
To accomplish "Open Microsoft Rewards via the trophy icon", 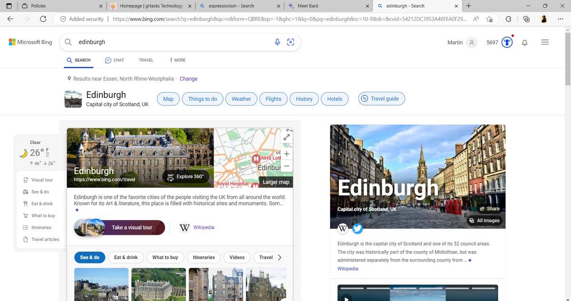I will tap(506, 42).
